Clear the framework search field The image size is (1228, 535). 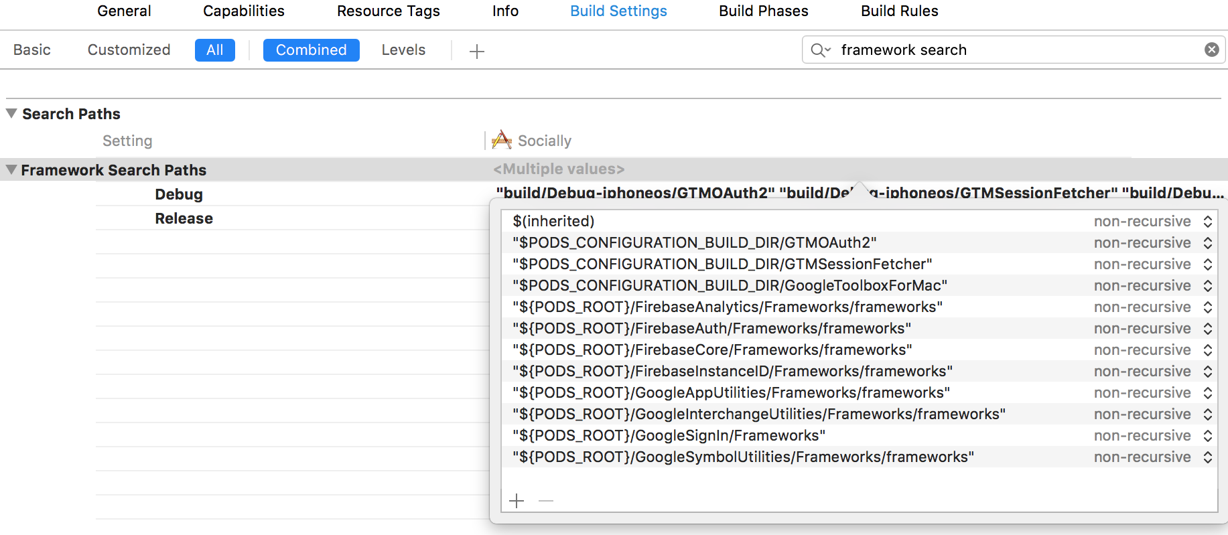(x=1211, y=50)
